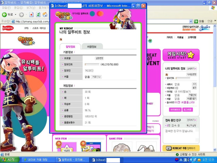
Task: Click the 충전 button beside 피망캐쉬
Action: [194, 88]
